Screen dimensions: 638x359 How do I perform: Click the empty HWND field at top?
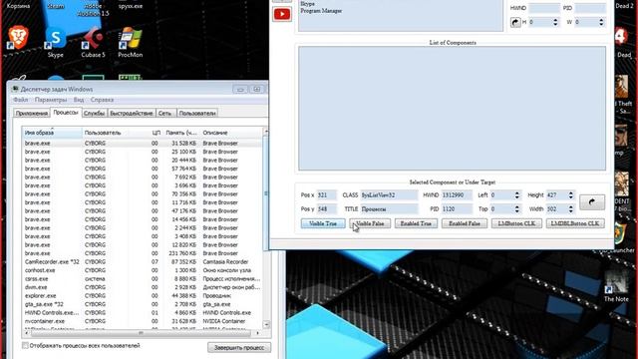tap(544, 8)
